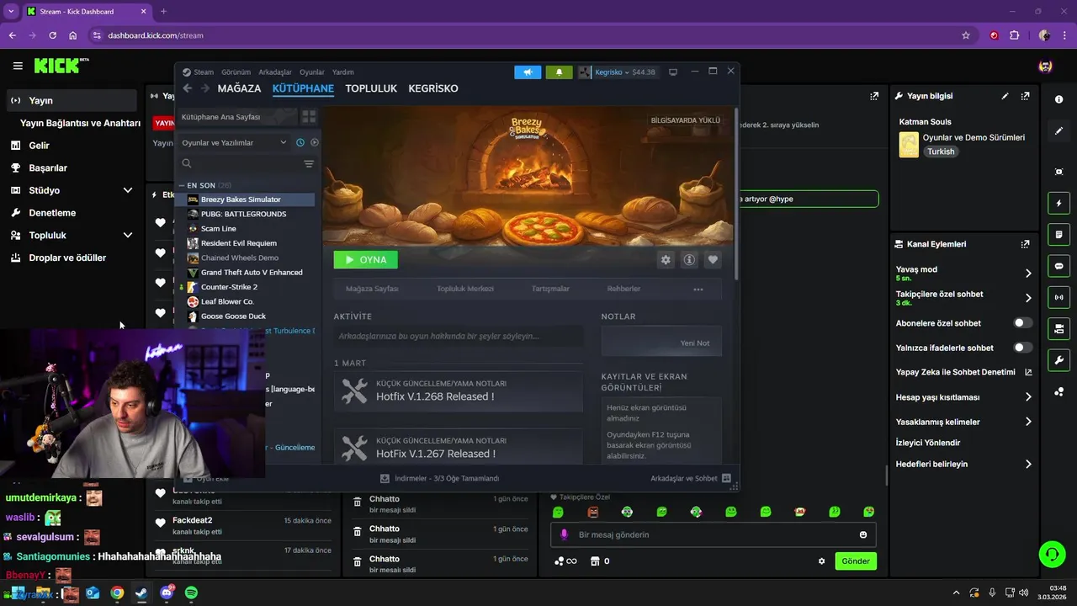Pop out the Kanal Eylemleri panel

coord(1025,244)
